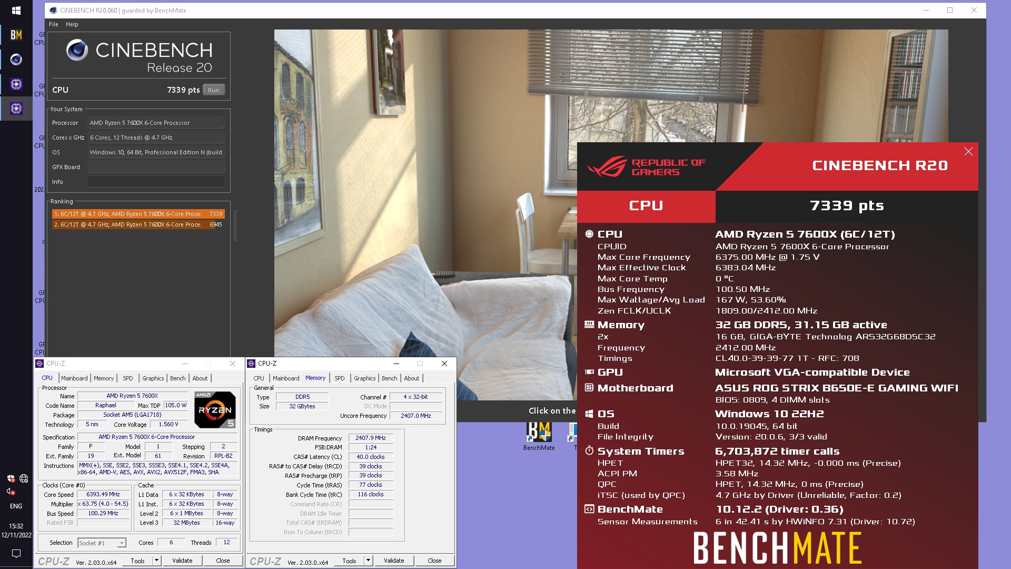Switch to CPU tab in right CPU-Z
The image size is (1011, 569).
(259, 378)
